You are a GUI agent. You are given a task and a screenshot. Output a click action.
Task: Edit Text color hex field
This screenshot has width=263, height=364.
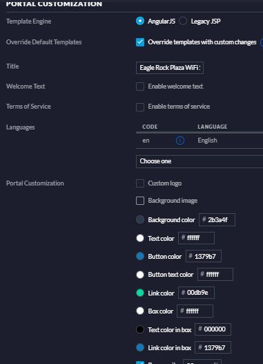click(196, 238)
